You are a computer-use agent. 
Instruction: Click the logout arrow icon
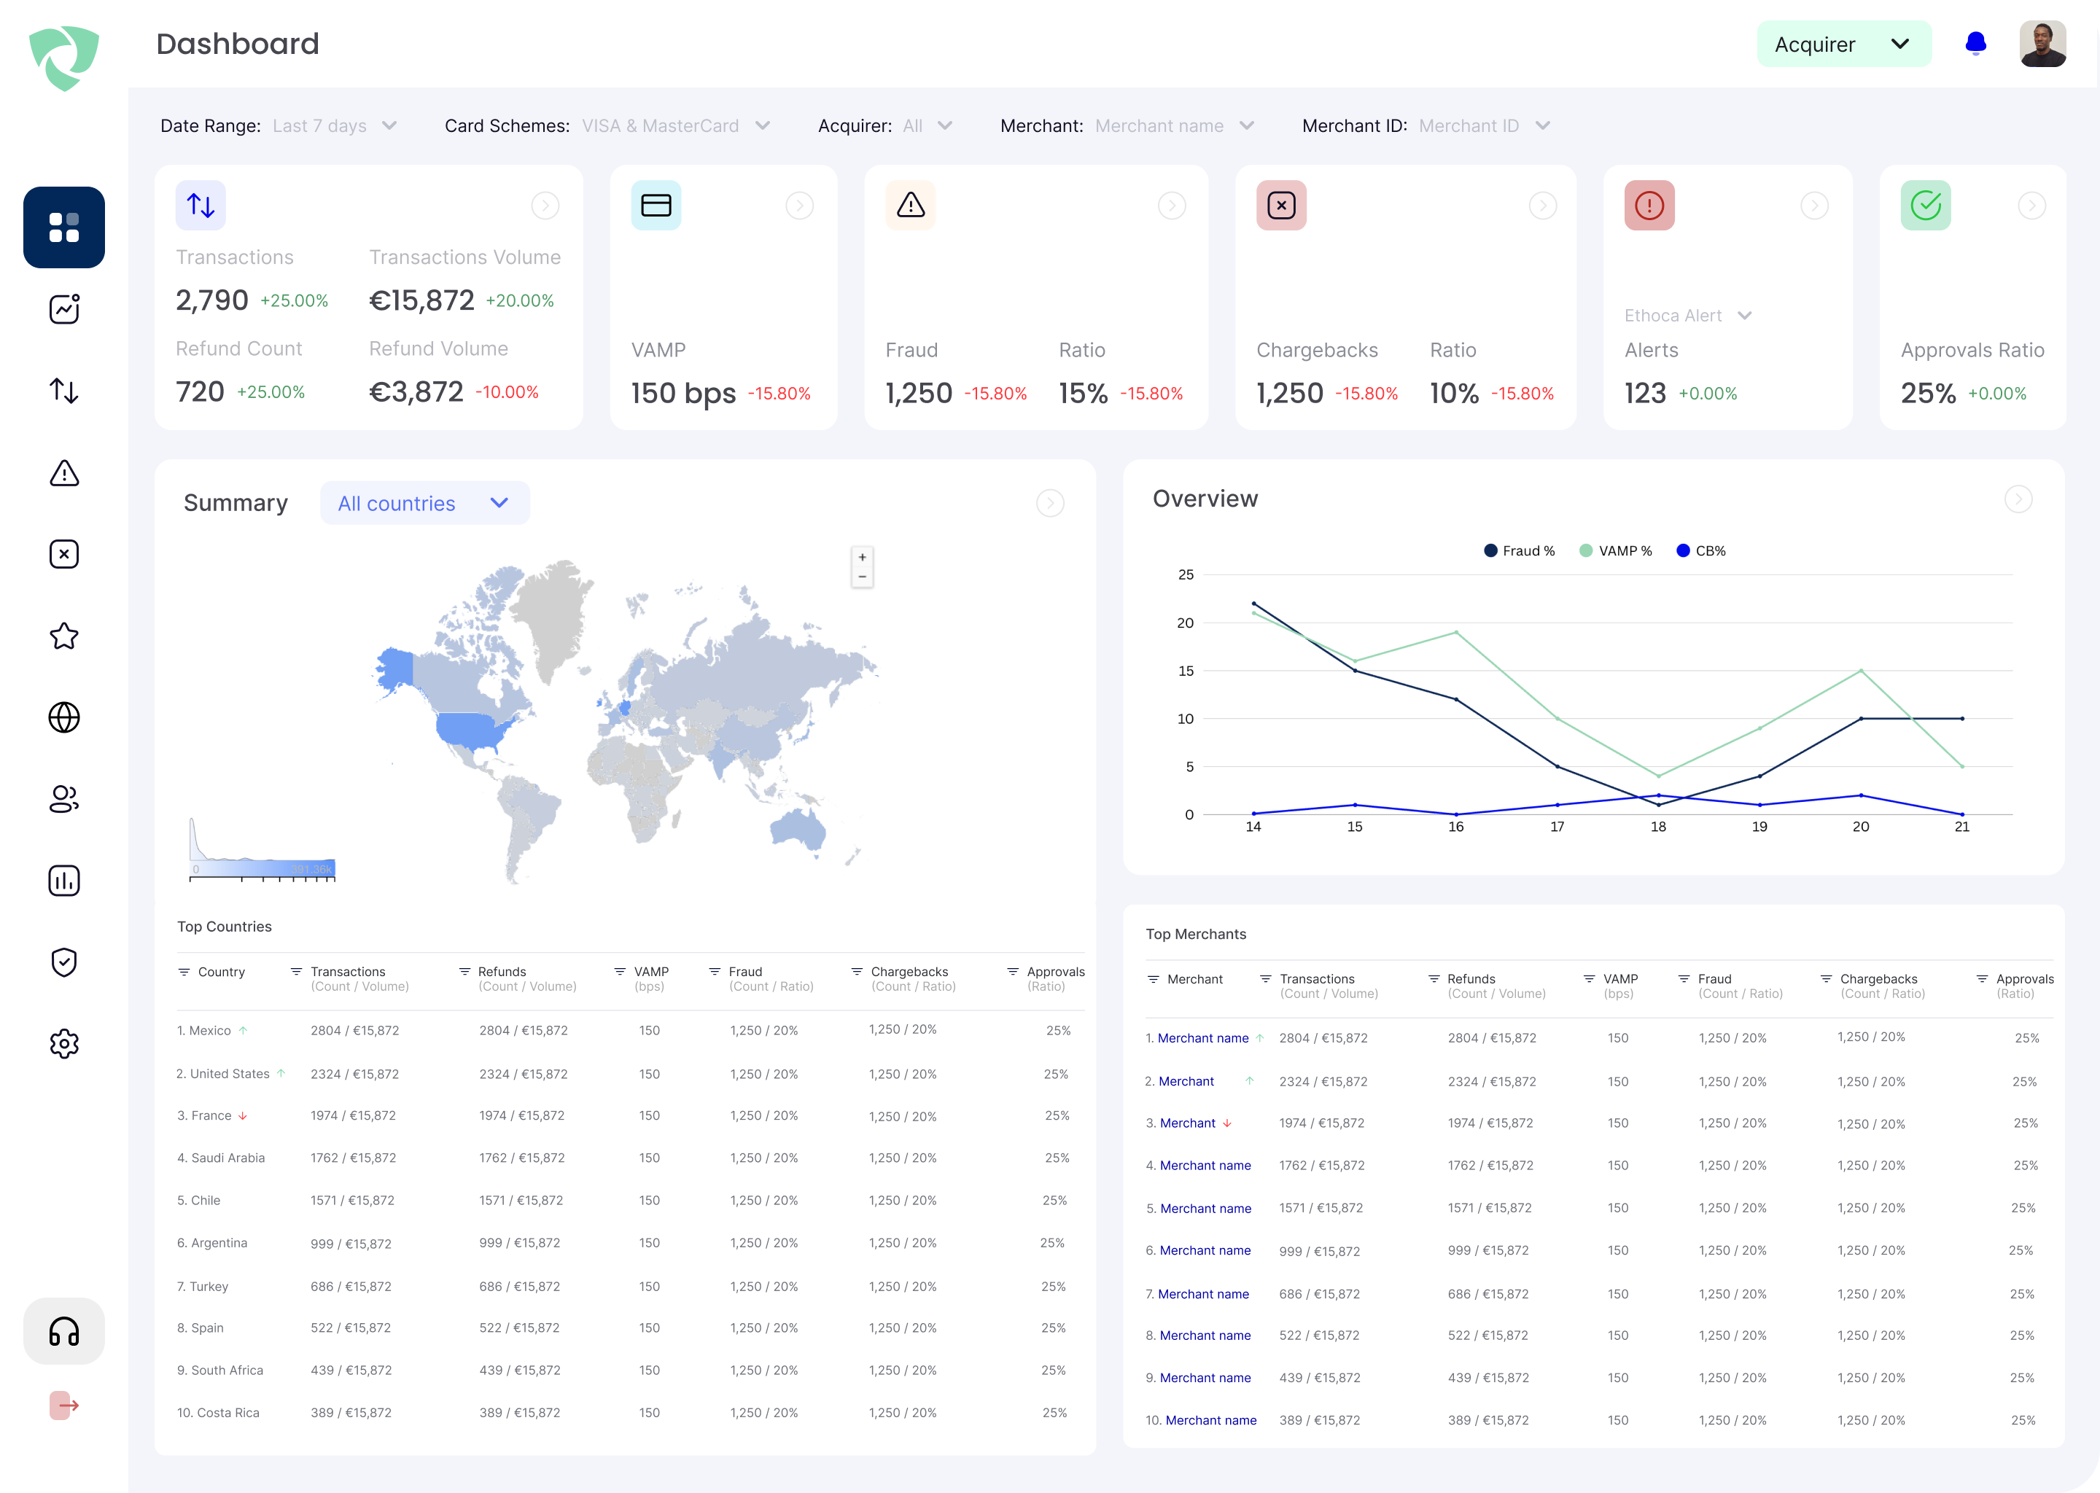[63, 1405]
